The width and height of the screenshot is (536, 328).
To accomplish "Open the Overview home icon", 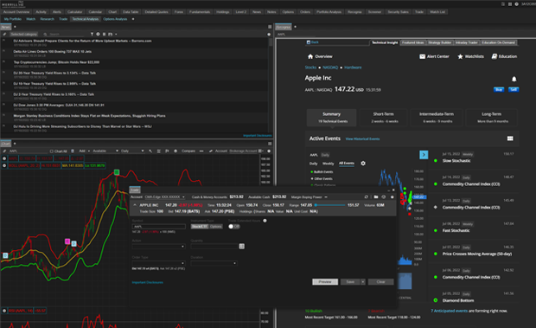I will click(x=310, y=56).
